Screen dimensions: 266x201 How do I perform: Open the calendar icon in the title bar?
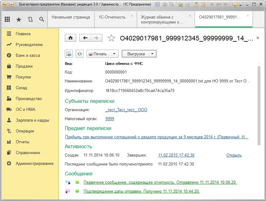tap(203, 4)
